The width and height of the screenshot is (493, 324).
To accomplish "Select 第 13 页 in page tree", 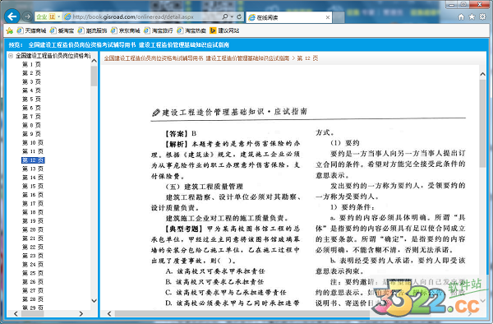I will tap(33, 169).
